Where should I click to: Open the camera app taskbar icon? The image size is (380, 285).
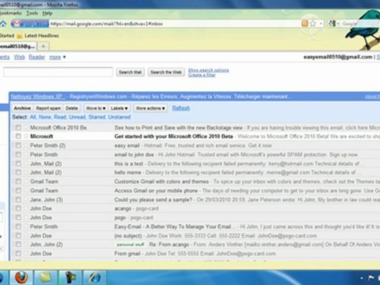70,277
